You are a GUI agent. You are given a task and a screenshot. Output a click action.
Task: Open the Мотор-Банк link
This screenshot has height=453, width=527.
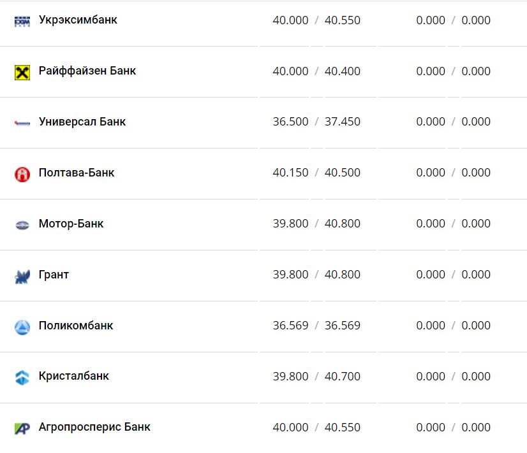pyautogui.click(x=71, y=224)
